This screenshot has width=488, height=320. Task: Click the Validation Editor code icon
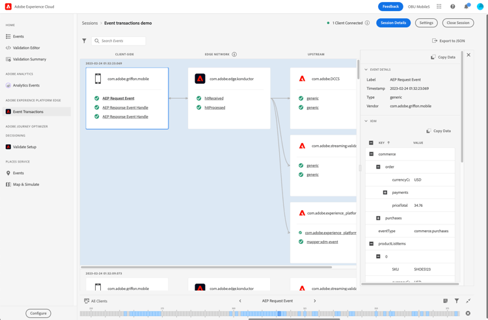(x=8, y=48)
